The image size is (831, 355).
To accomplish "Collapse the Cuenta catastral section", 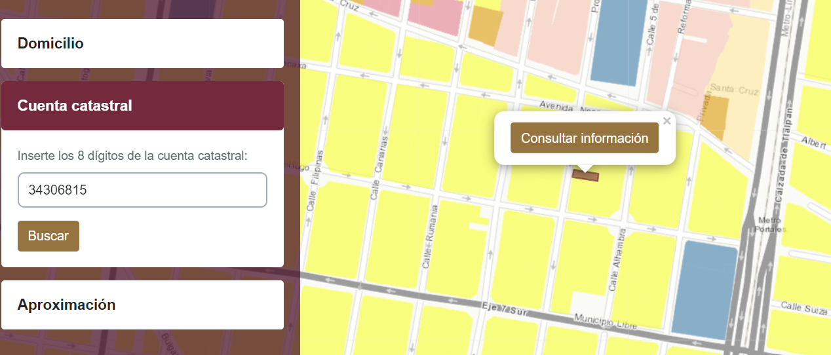I will pos(142,105).
